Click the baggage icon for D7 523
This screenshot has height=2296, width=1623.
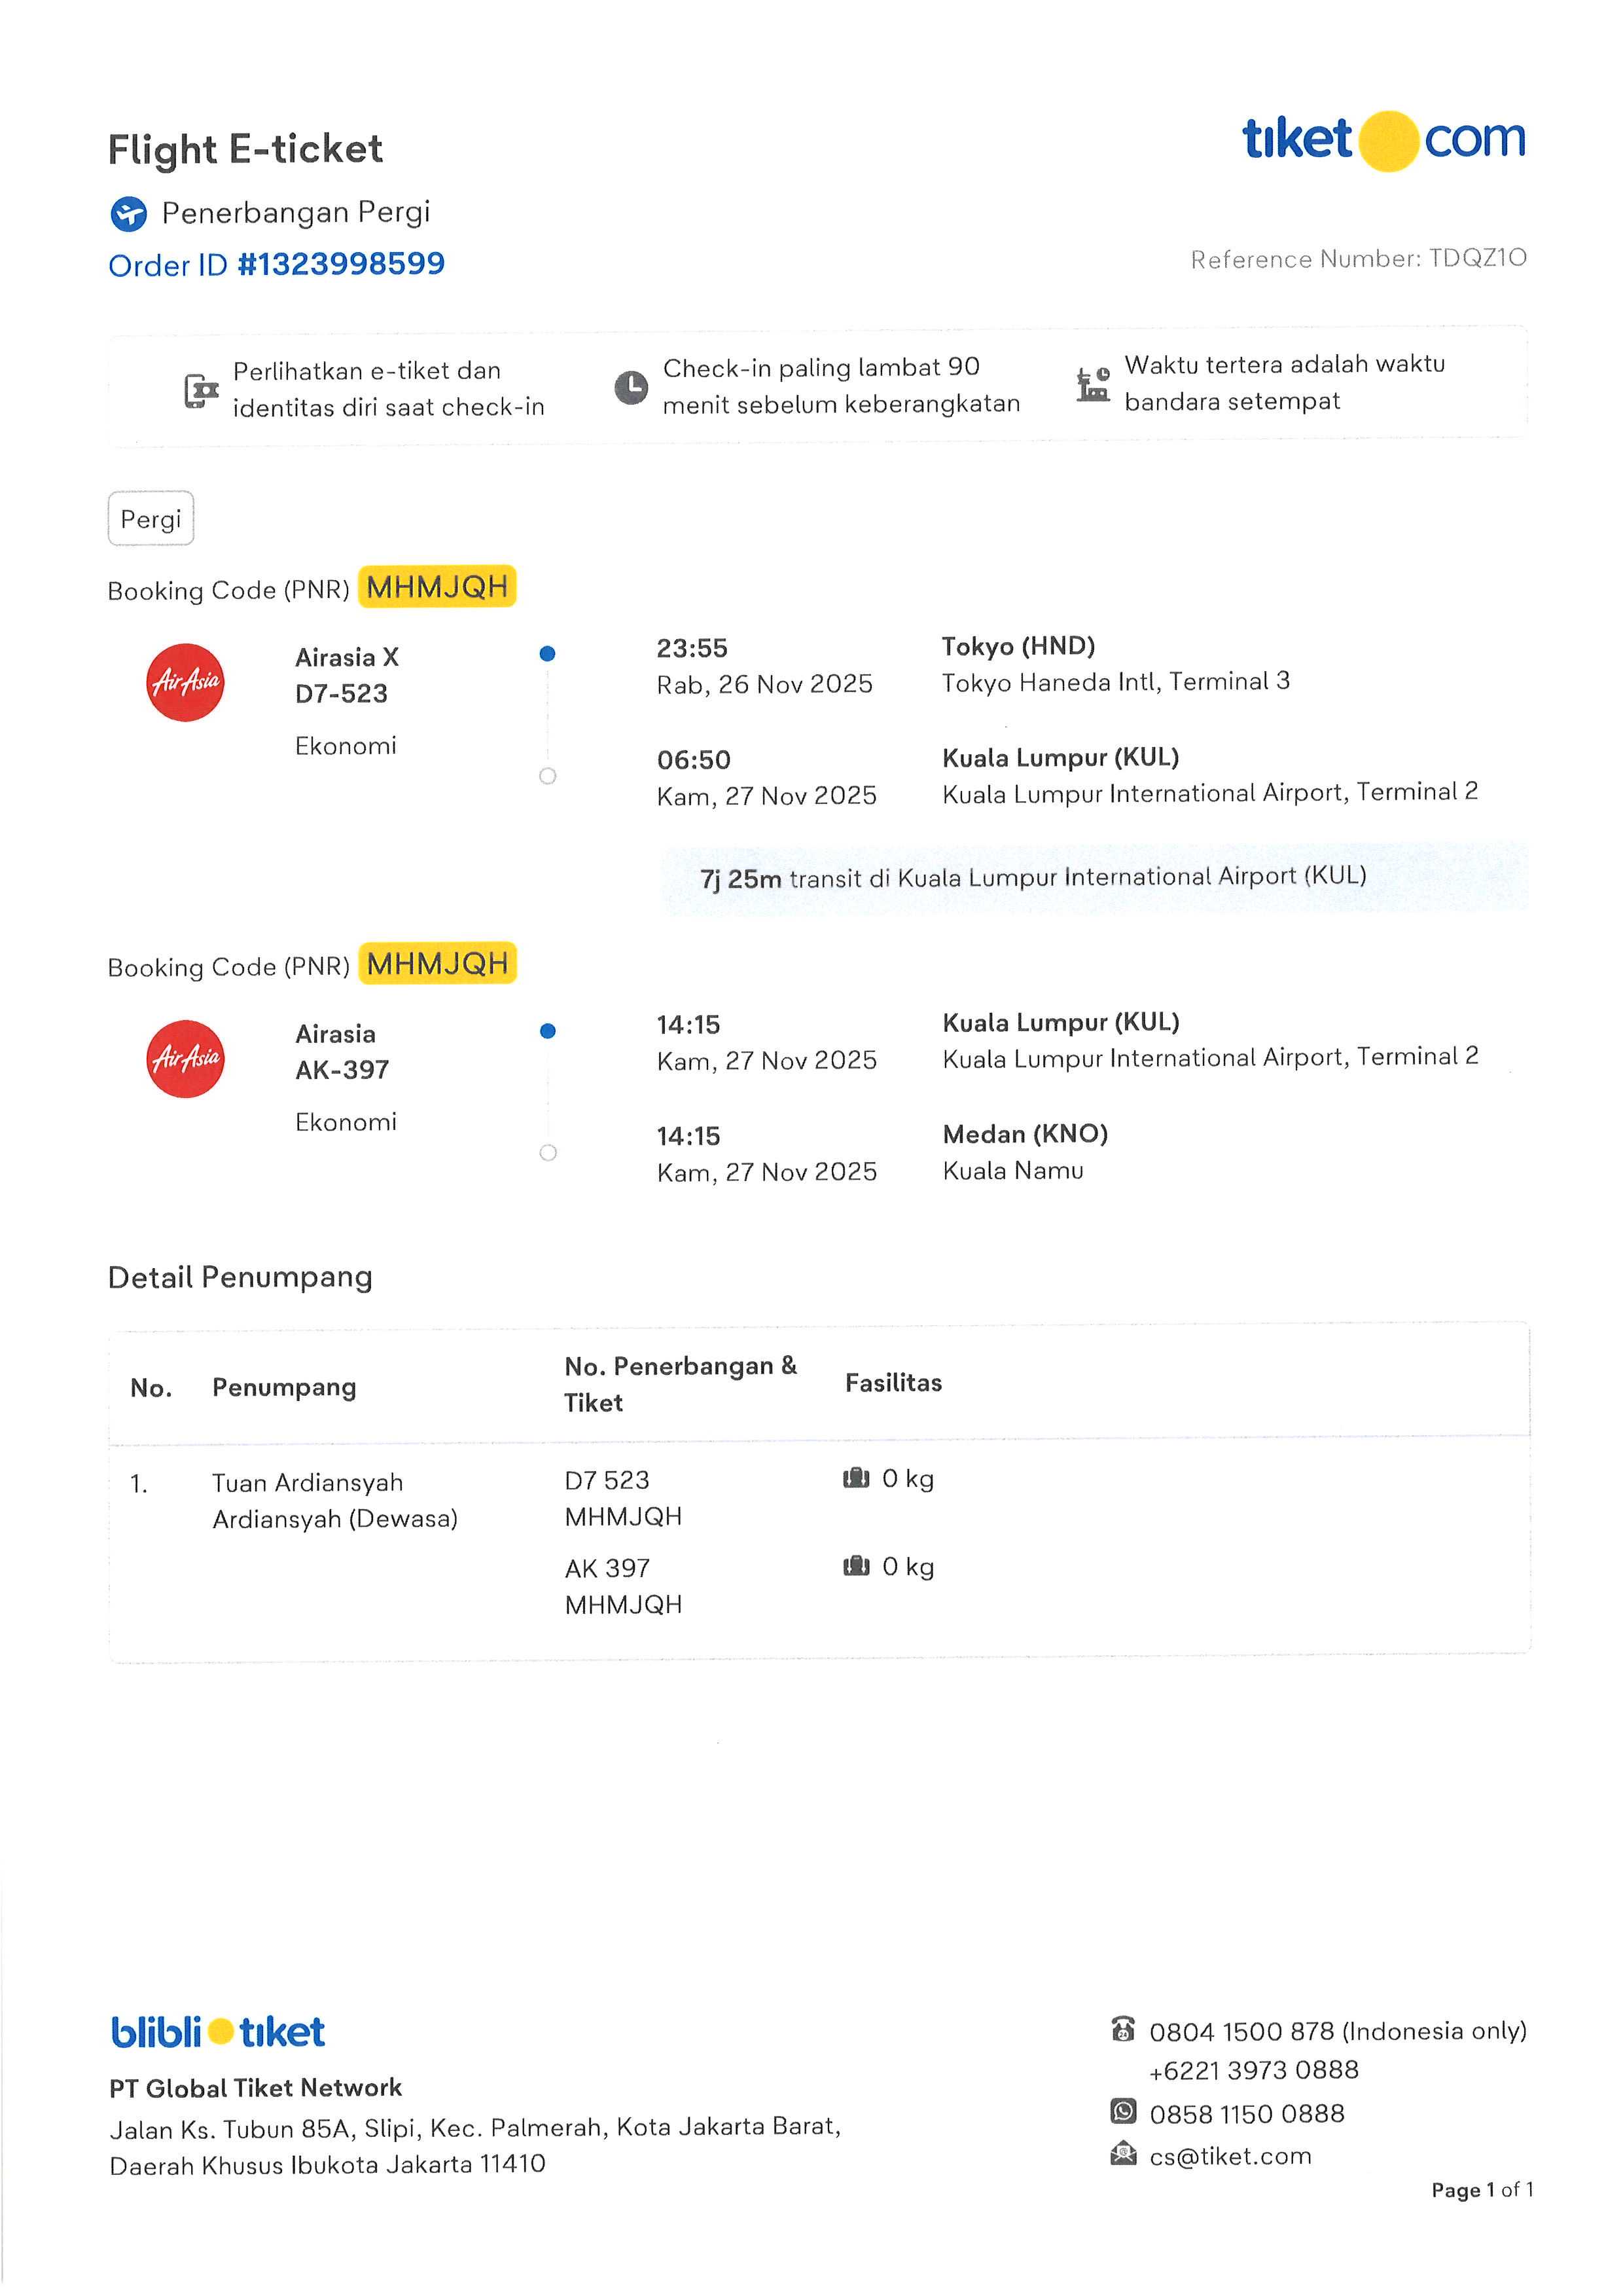click(855, 1478)
